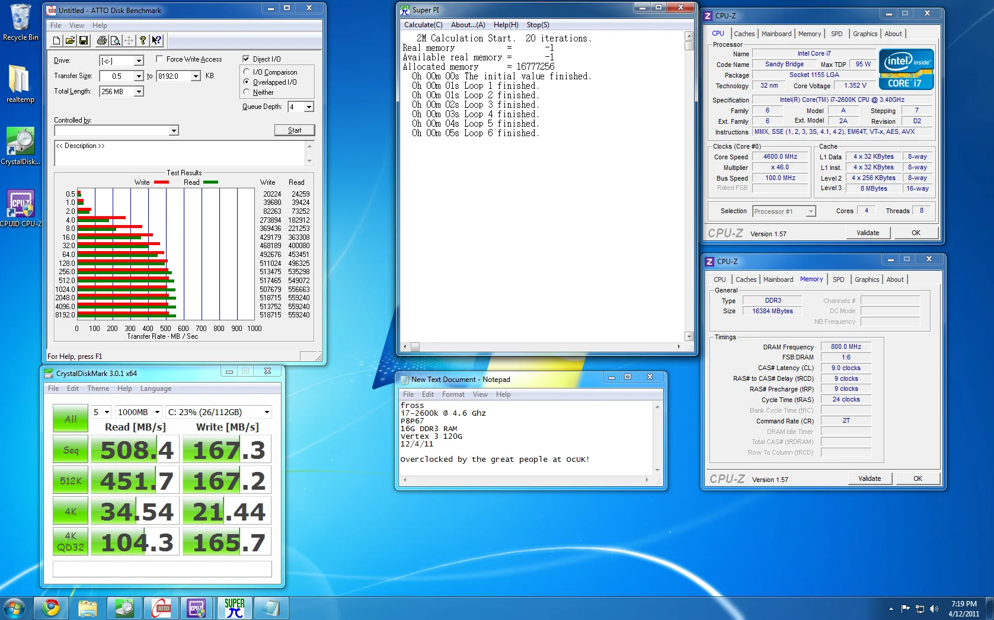Open the Theme menu in CrystalDiskMark

[98, 388]
